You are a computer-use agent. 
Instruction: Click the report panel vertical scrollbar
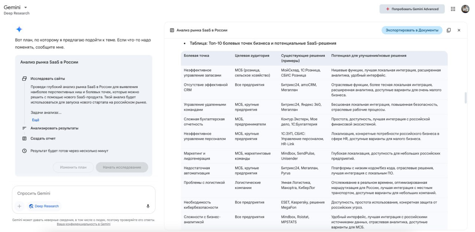[x=465, y=98]
